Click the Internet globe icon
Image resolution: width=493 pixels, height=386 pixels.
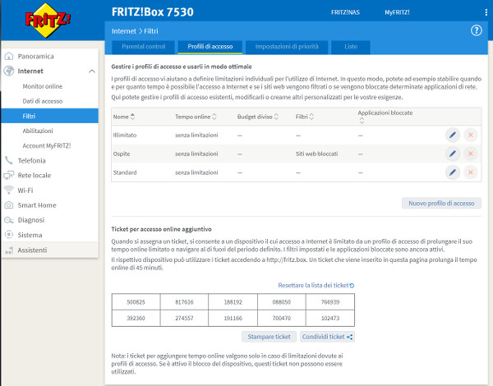click(9, 71)
